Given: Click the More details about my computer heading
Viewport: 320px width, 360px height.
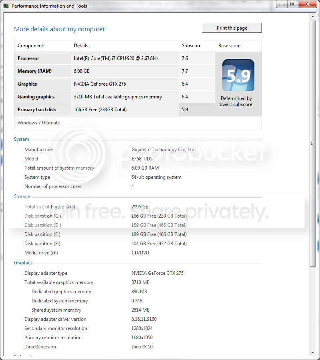Looking at the screenshot, I should pyautogui.click(x=60, y=29).
